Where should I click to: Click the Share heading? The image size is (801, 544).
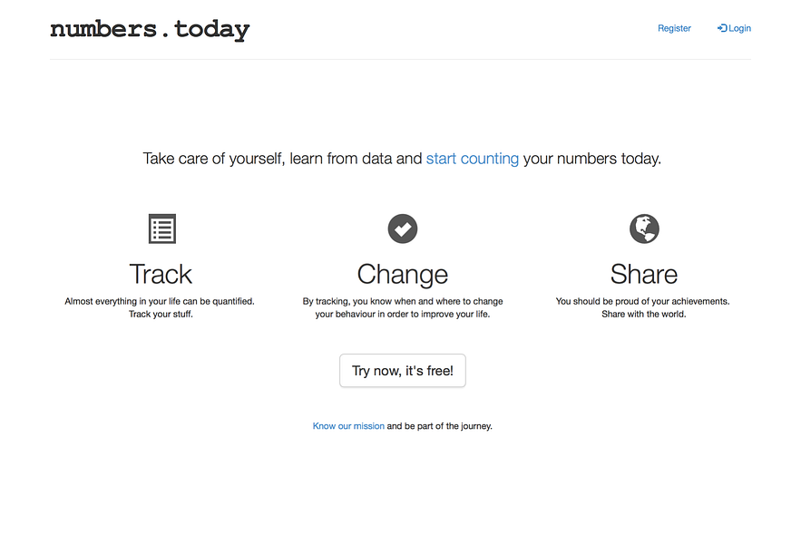pyautogui.click(x=643, y=274)
